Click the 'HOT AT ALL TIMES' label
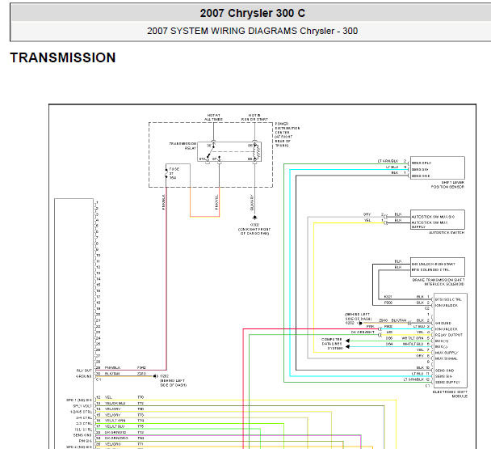 tap(213, 117)
